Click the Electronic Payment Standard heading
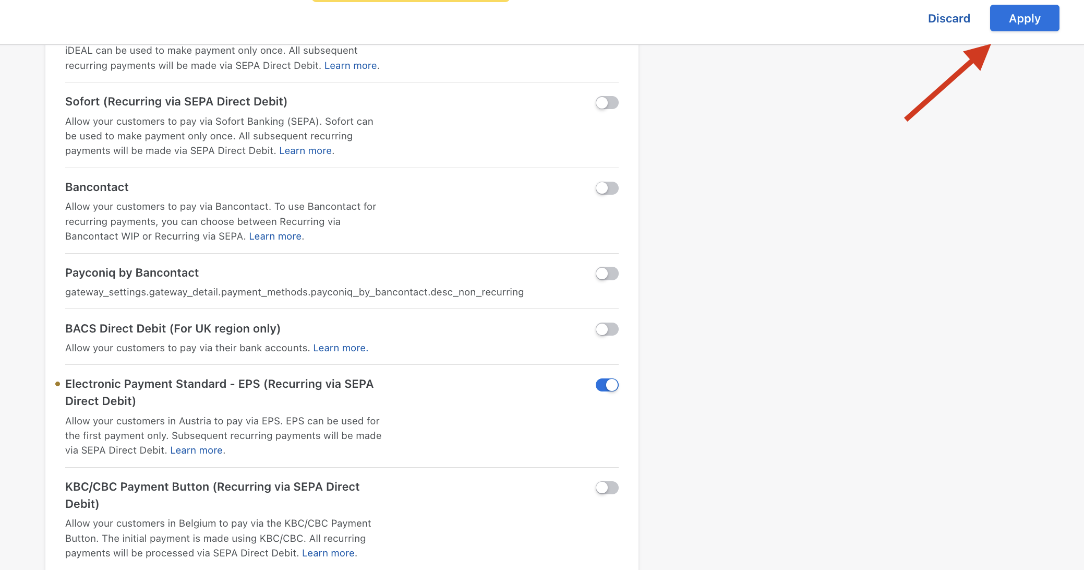1084x570 pixels. coord(219,384)
